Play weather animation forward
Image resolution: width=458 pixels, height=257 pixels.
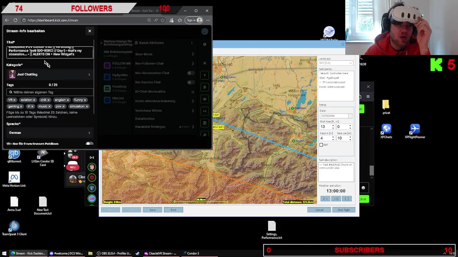pyautogui.click(x=336, y=199)
